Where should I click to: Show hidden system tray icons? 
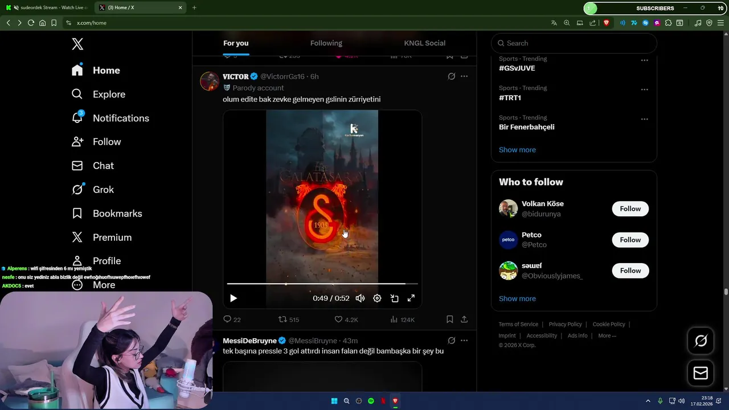[x=648, y=401]
